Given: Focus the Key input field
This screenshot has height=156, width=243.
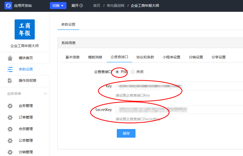Looking at the screenshot, I should click(179, 86).
